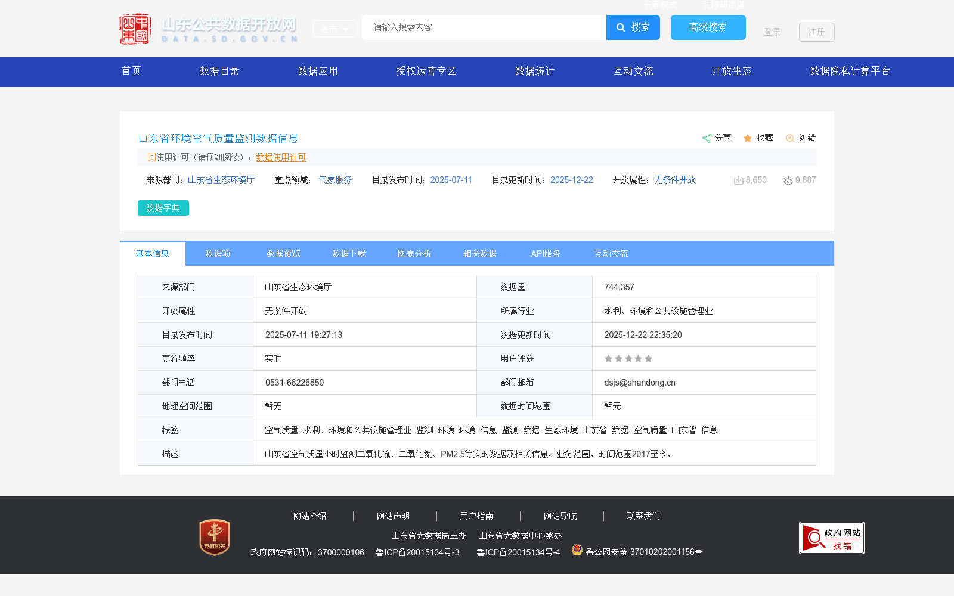
Task: Click the 数据字典 button
Action: (163, 208)
